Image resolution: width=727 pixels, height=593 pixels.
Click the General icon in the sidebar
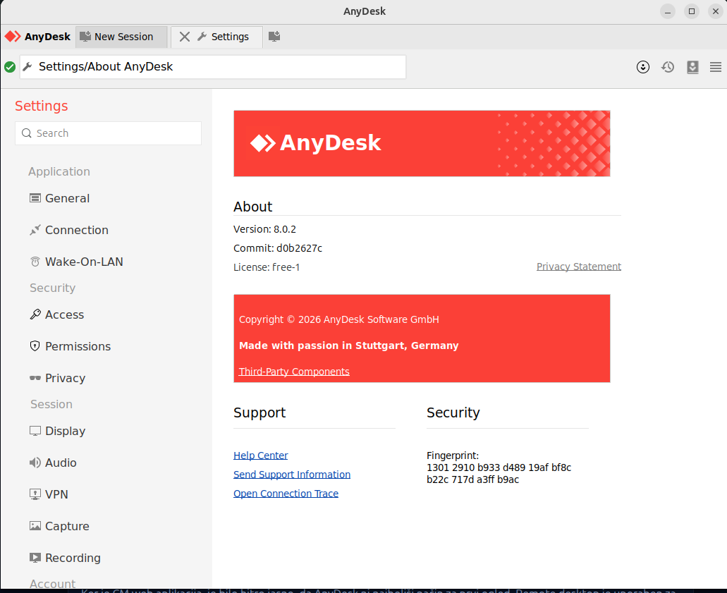(x=35, y=198)
